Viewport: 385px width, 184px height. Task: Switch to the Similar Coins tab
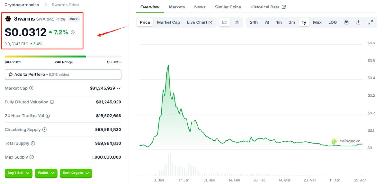click(228, 7)
